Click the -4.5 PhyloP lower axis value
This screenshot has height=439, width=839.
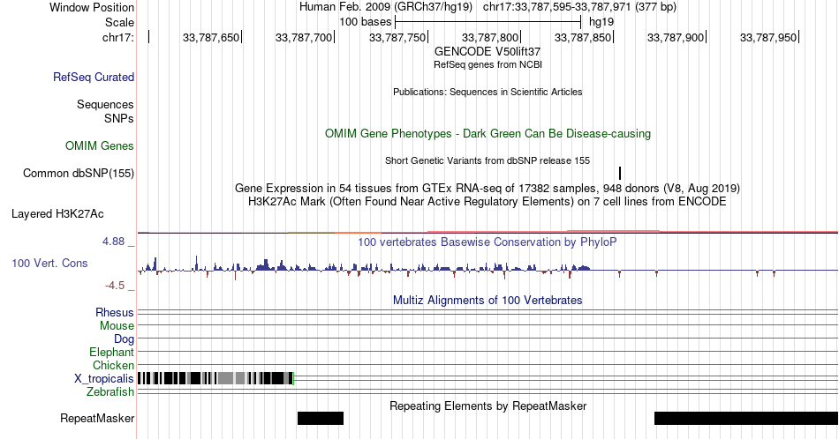click(x=115, y=286)
